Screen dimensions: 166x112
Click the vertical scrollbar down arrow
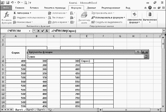164,105
